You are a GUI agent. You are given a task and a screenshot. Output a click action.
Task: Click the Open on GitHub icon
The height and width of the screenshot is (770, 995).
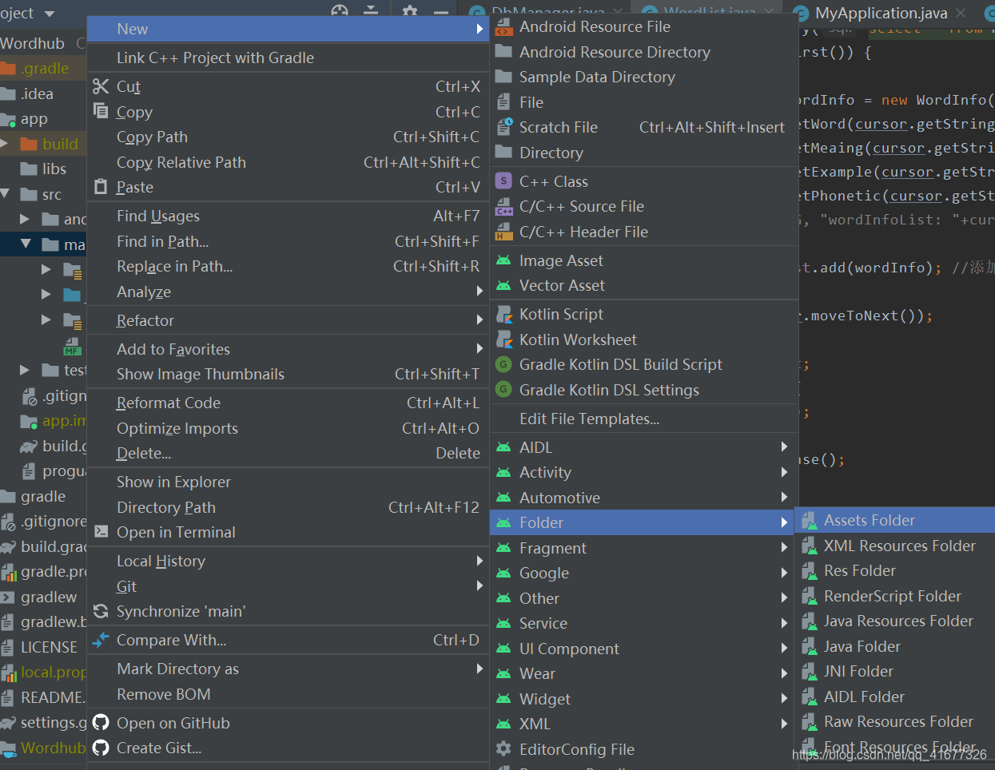click(101, 723)
